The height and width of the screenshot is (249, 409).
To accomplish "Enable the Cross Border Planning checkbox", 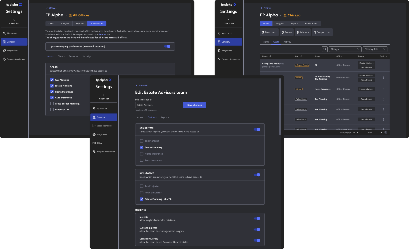I will 52,103.
